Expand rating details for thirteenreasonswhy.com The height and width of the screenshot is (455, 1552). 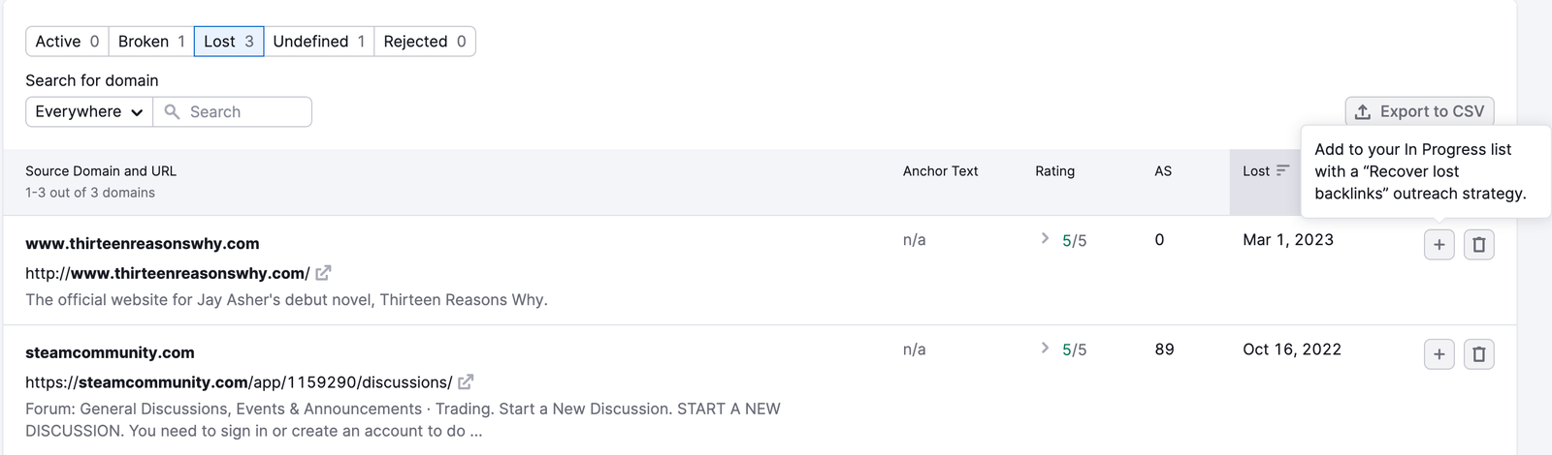pos(1045,238)
